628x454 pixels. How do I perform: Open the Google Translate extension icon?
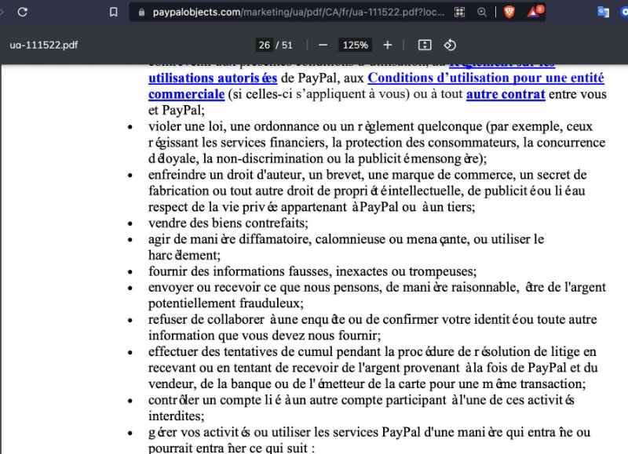coord(603,12)
